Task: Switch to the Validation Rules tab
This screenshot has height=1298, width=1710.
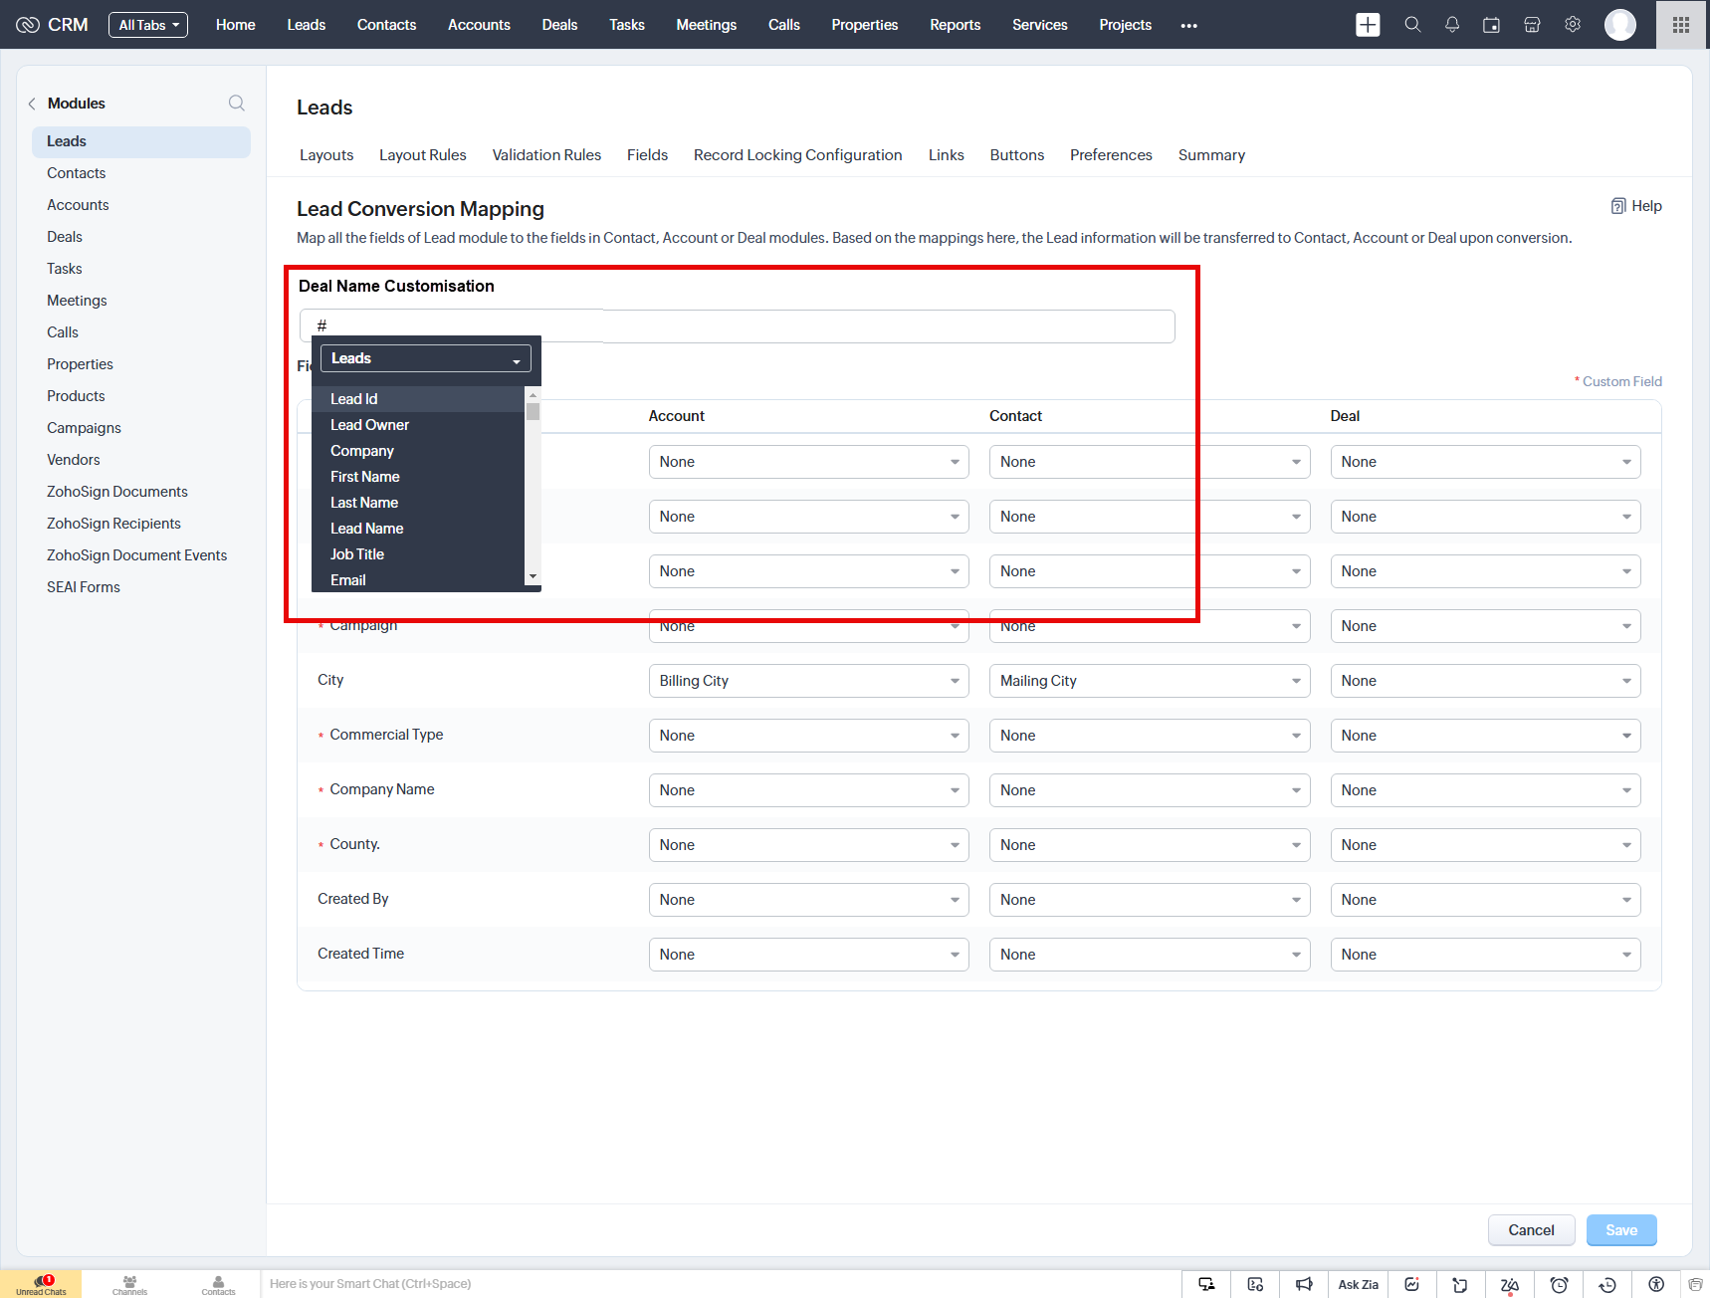Action: pyautogui.click(x=546, y=155)
